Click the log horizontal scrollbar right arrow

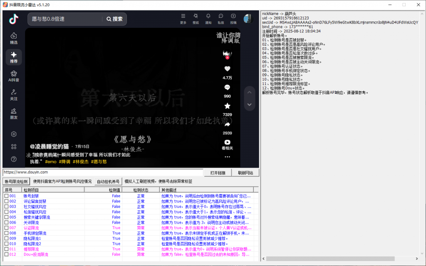tap(417, 259)
